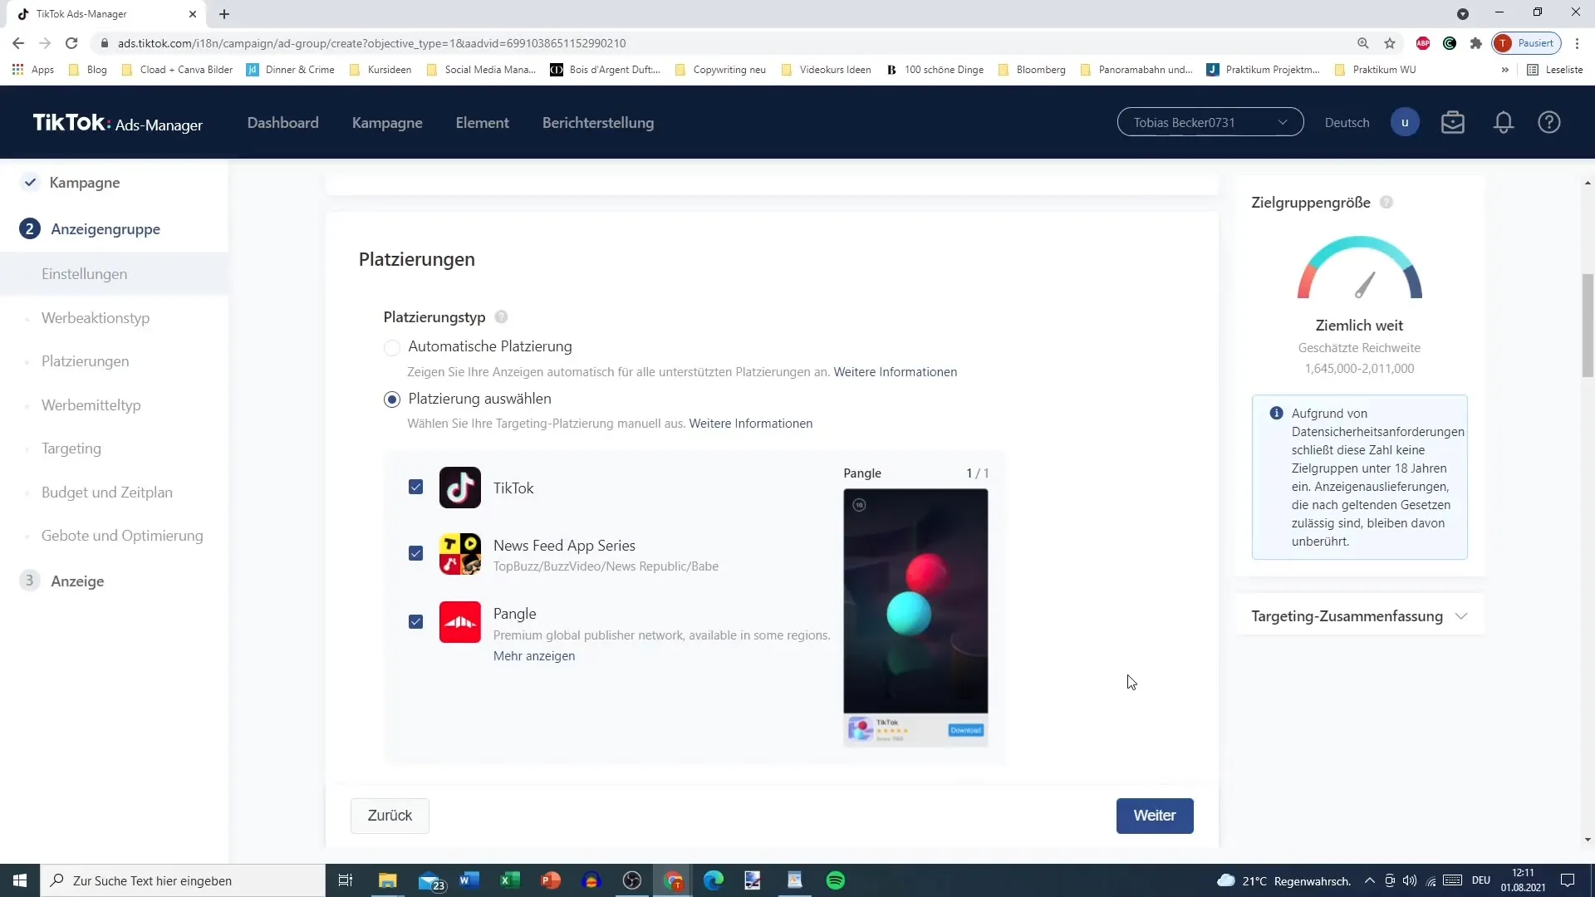The width and height of the screenshot is (1595, 897).
Task: Click the TikTok Ads-Manager logo
Action: (x=117, y=123)
